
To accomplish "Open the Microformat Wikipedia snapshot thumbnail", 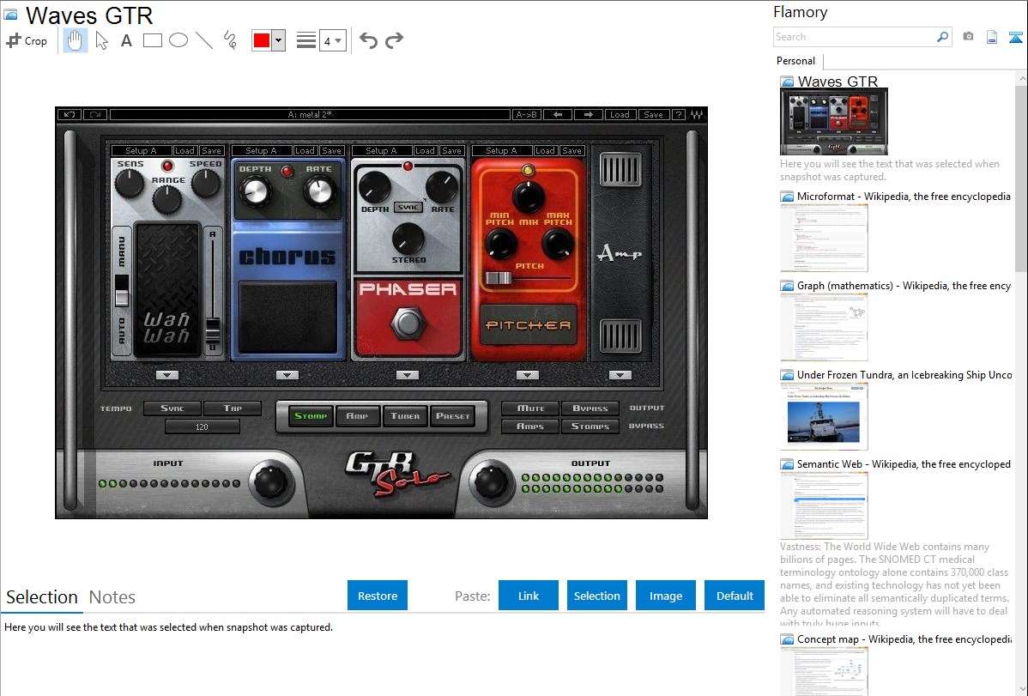I will tap(824, 238).
